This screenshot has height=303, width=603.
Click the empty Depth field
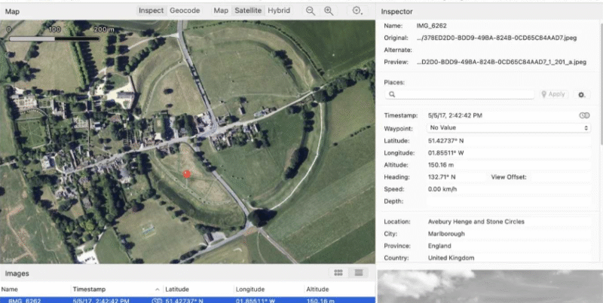pos(508,201)
